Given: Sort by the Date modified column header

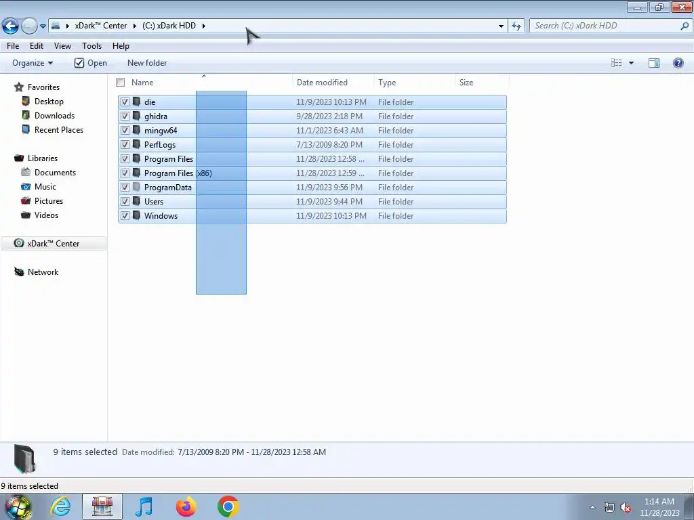Looking at the screenshot, I should 333,82.
